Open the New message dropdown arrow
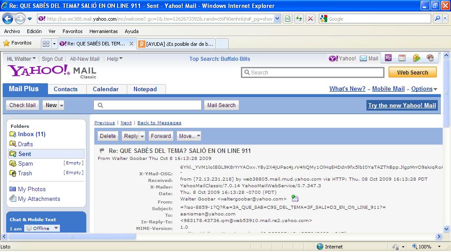This screenshot has height=252, width=451. (x=62, y=105)
